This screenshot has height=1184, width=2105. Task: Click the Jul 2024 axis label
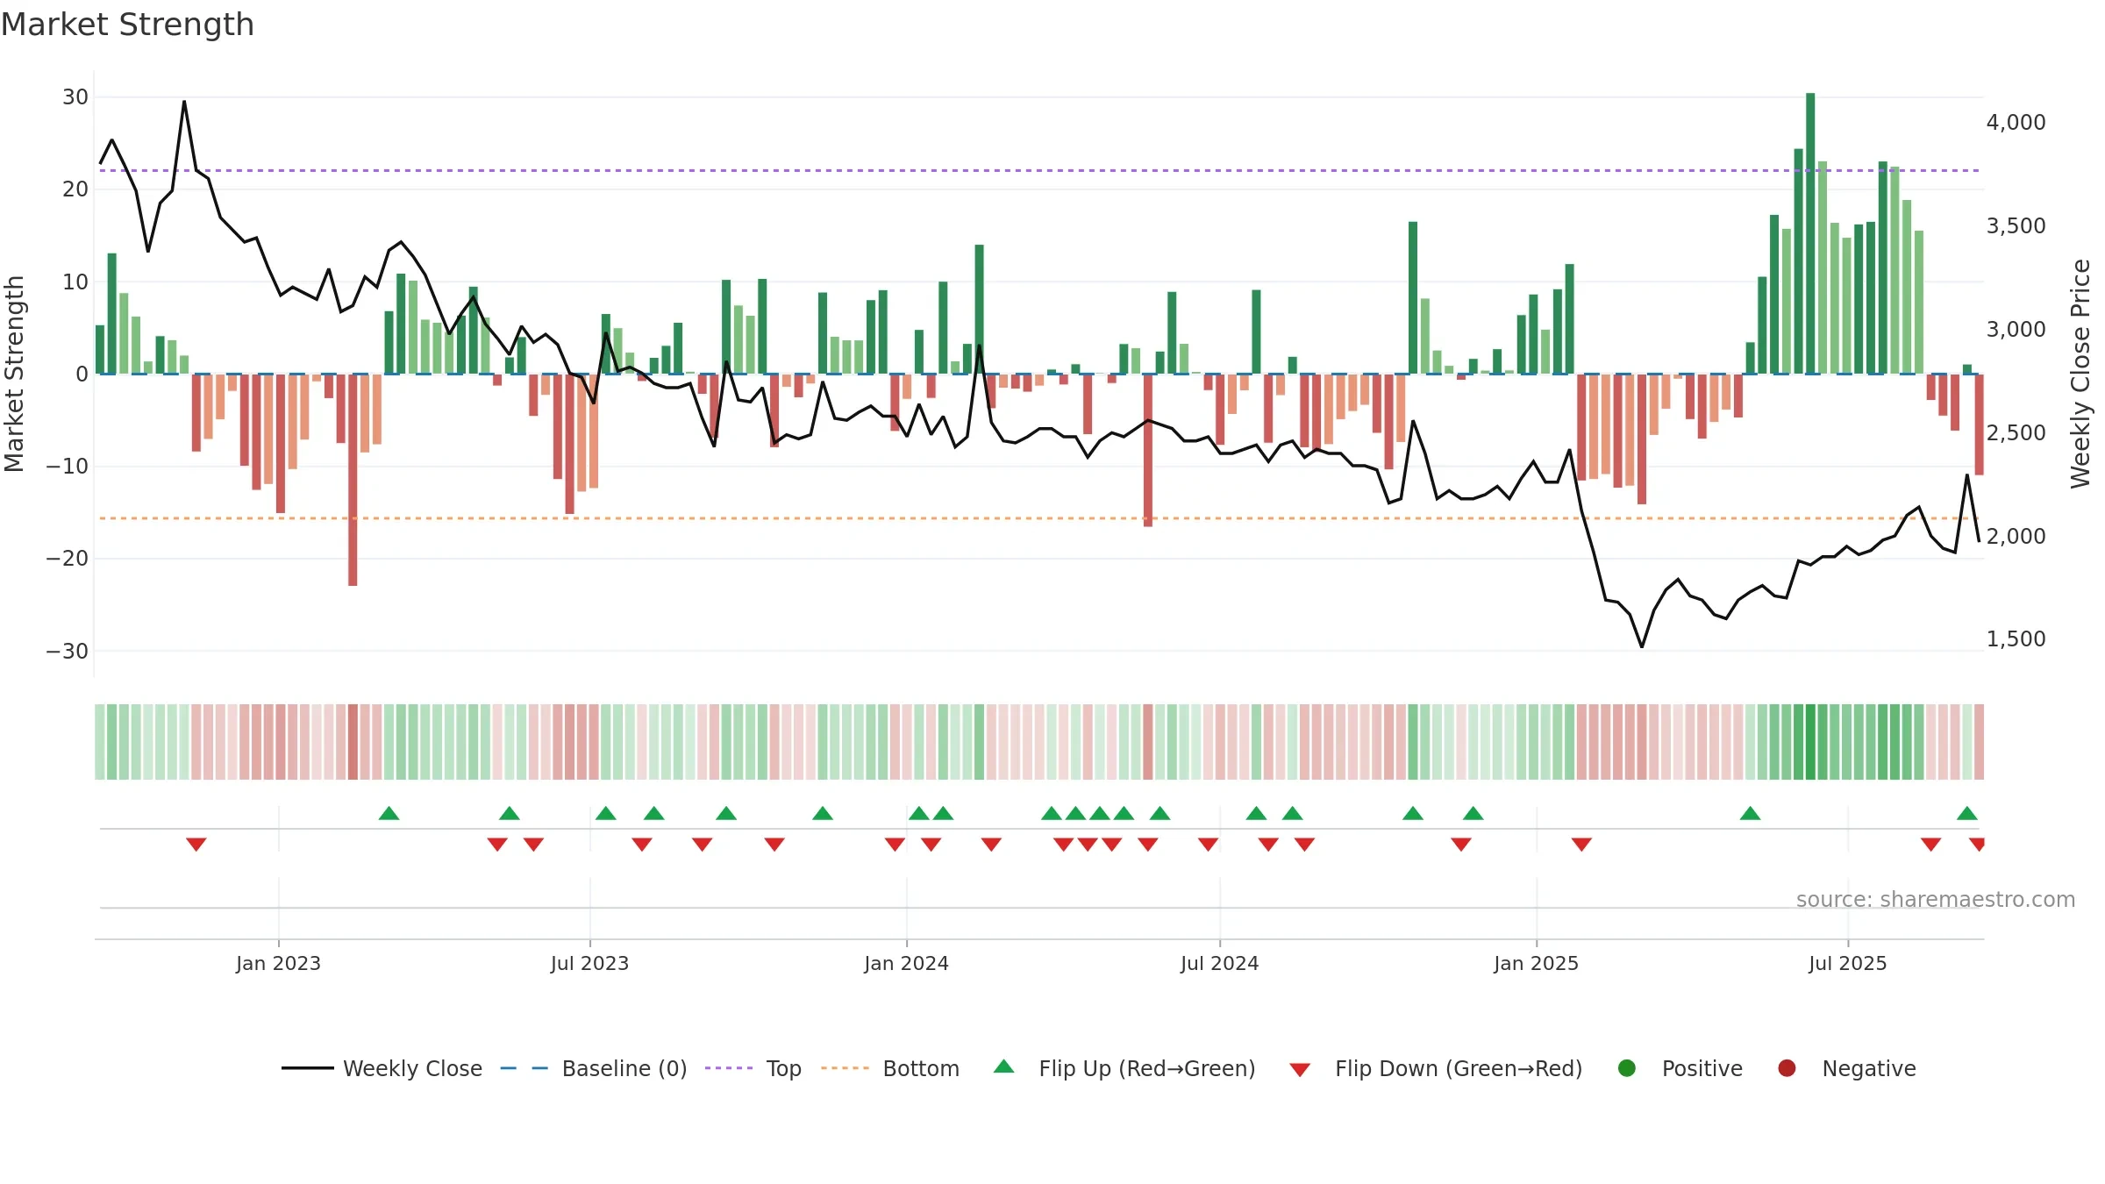(x=1219, y=964)
